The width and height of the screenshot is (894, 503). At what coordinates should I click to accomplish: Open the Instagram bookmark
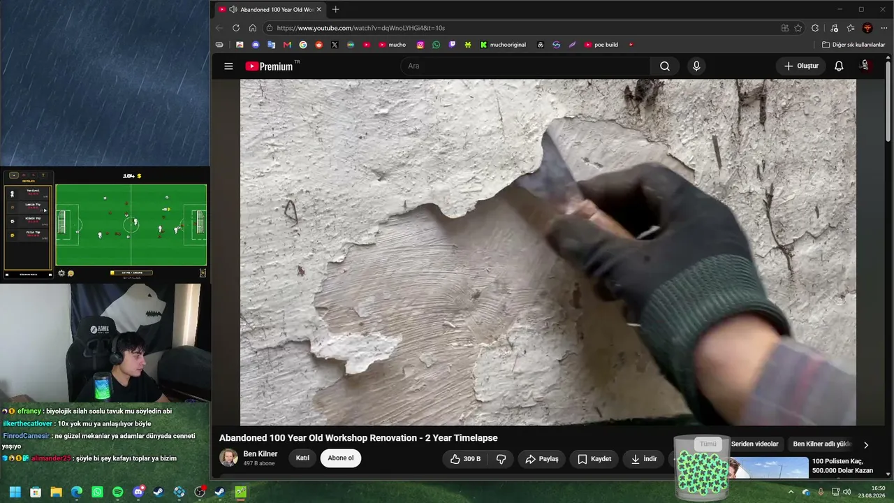click(x=420, y=45)
